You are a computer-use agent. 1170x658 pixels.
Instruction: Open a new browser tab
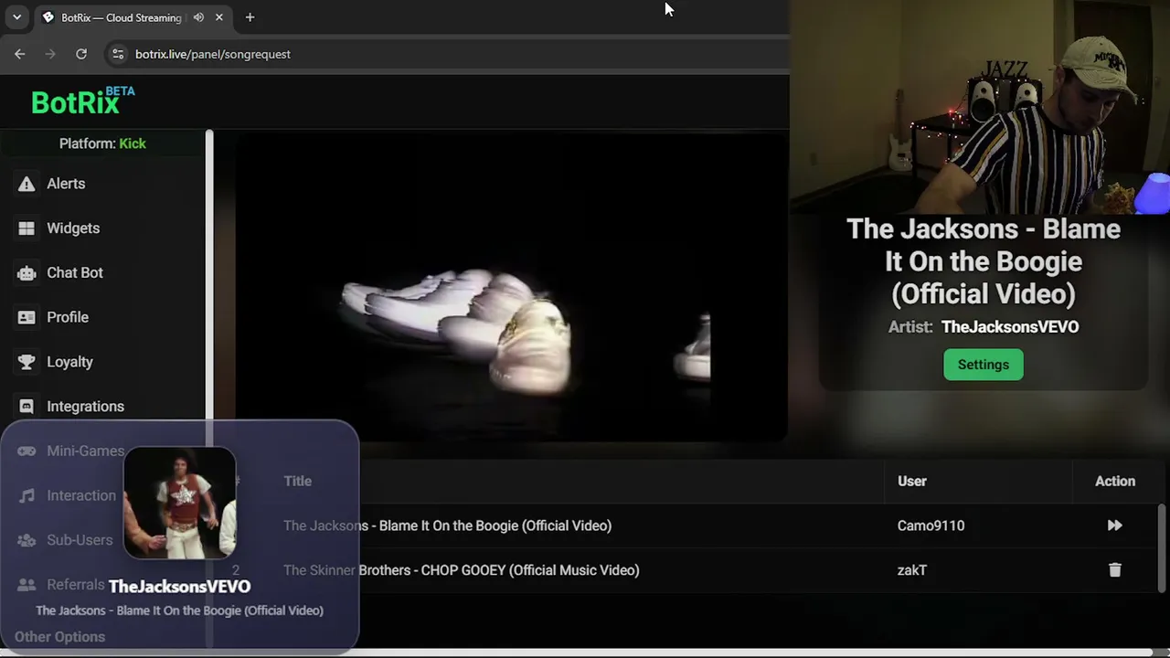coord(250,17)
